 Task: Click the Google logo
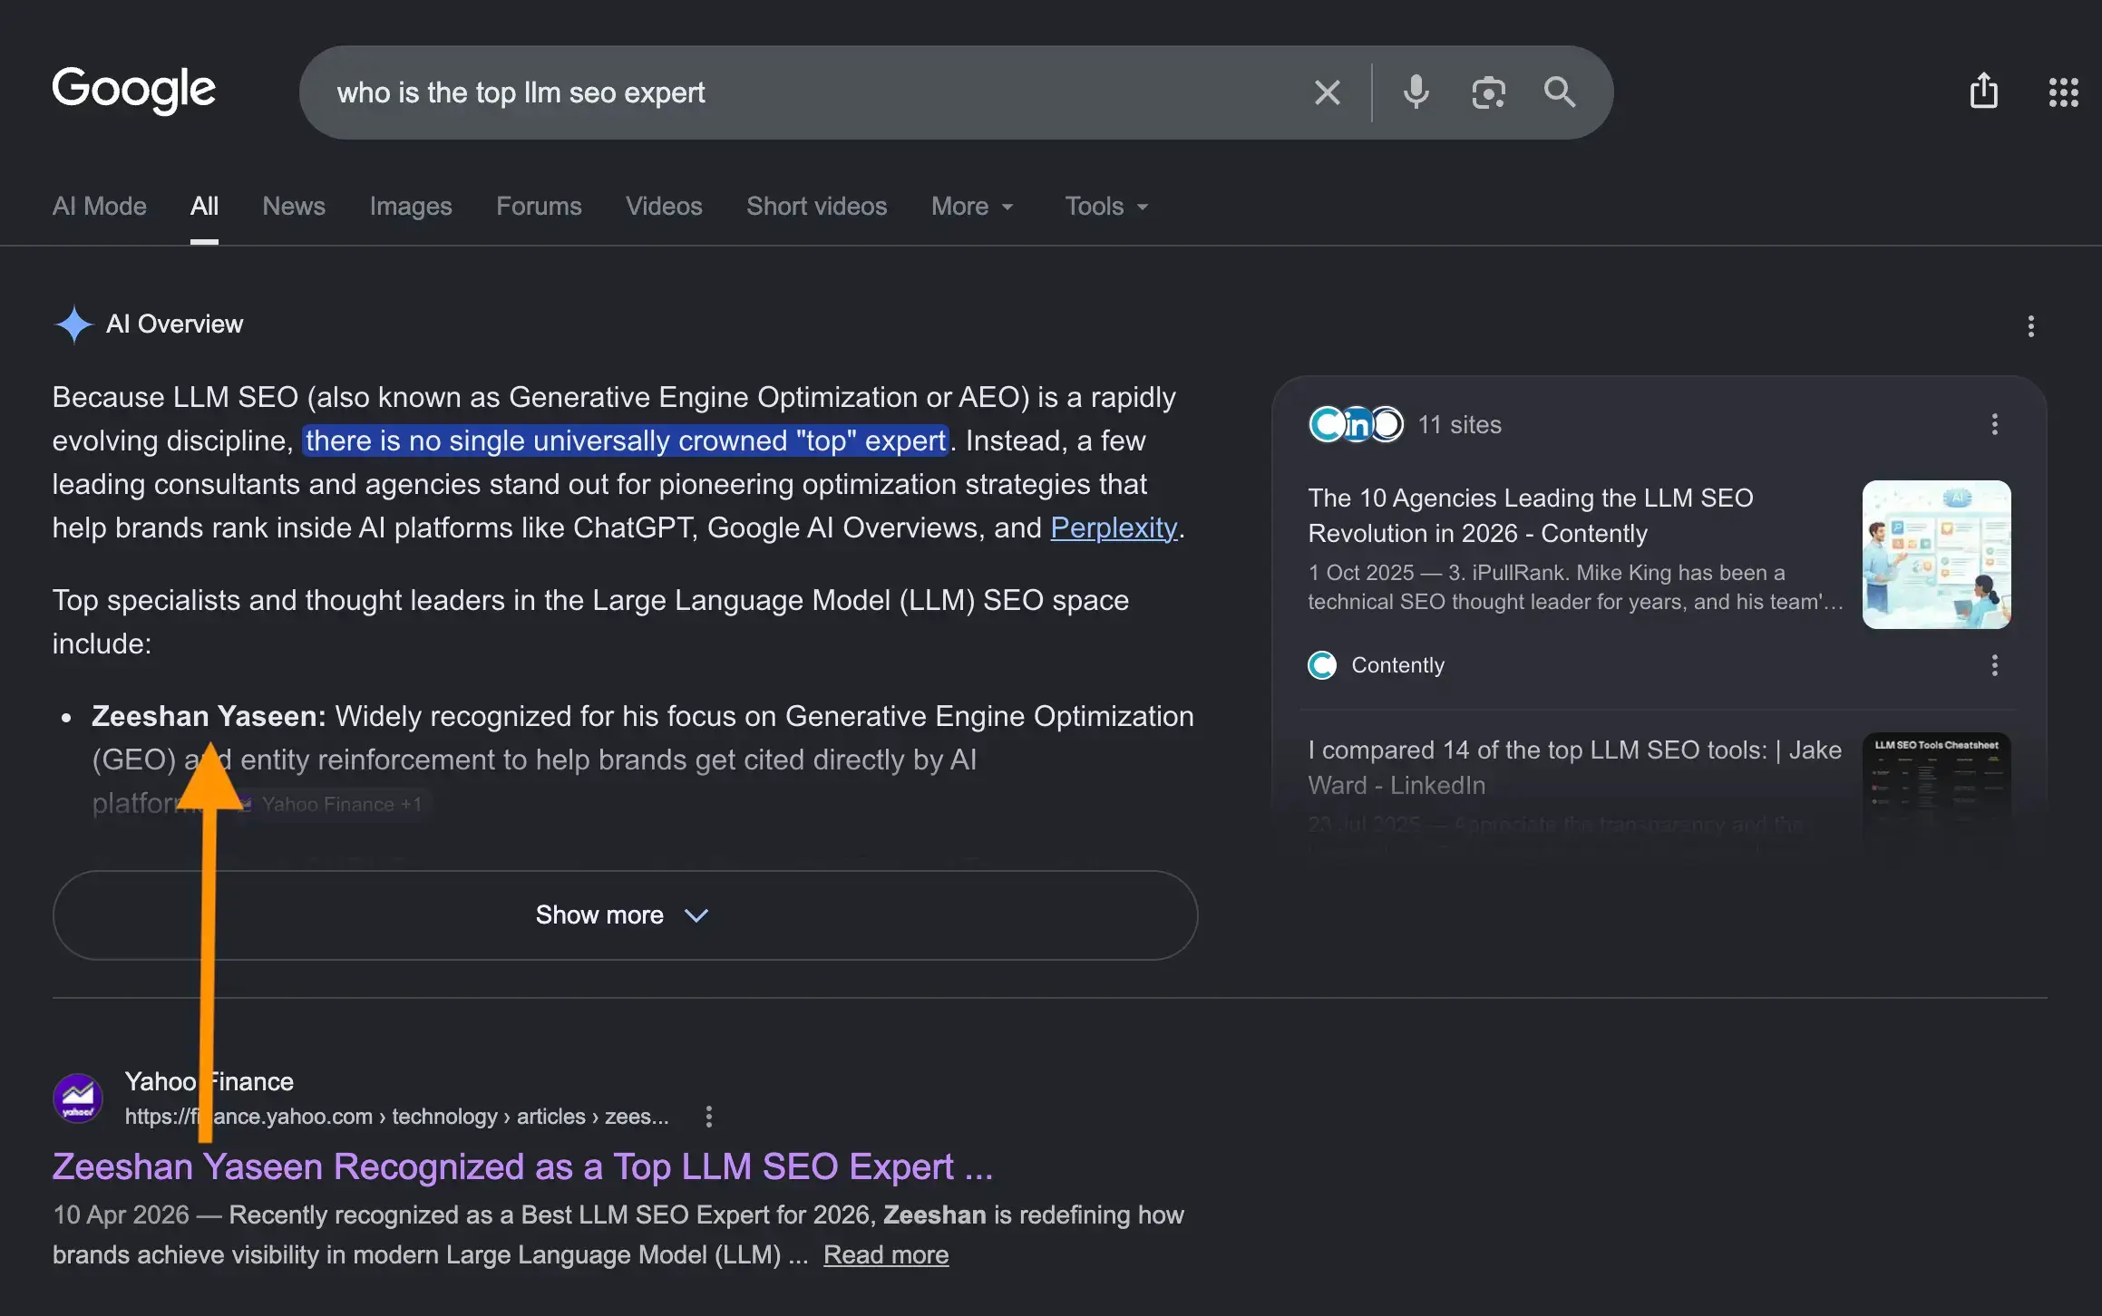point(133,90)
